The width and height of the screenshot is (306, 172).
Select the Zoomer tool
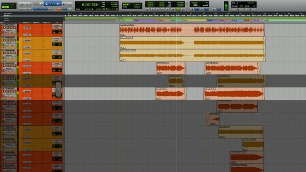tap(41, 4)
